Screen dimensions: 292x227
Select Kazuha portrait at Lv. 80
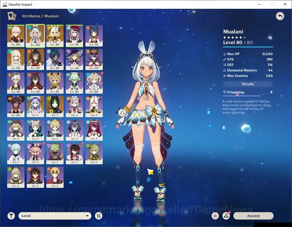(x=16, y=36)
